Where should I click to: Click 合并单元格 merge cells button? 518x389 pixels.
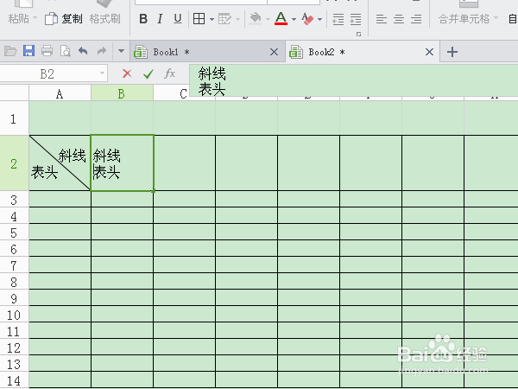[x=464, y=18]
